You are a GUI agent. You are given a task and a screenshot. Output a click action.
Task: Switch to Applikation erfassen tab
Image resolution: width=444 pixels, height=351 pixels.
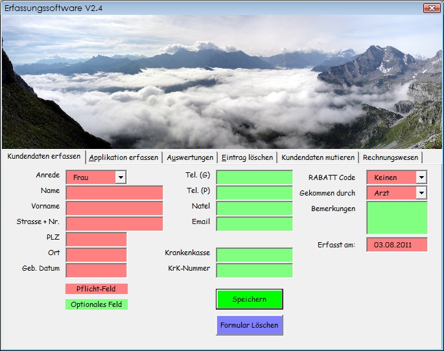tap(124, 158)
